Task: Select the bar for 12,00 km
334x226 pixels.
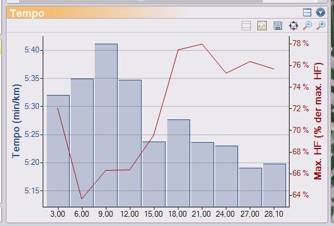Action: 130,143
